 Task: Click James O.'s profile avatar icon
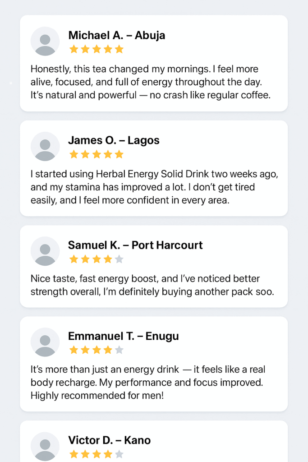coord(45,147)
